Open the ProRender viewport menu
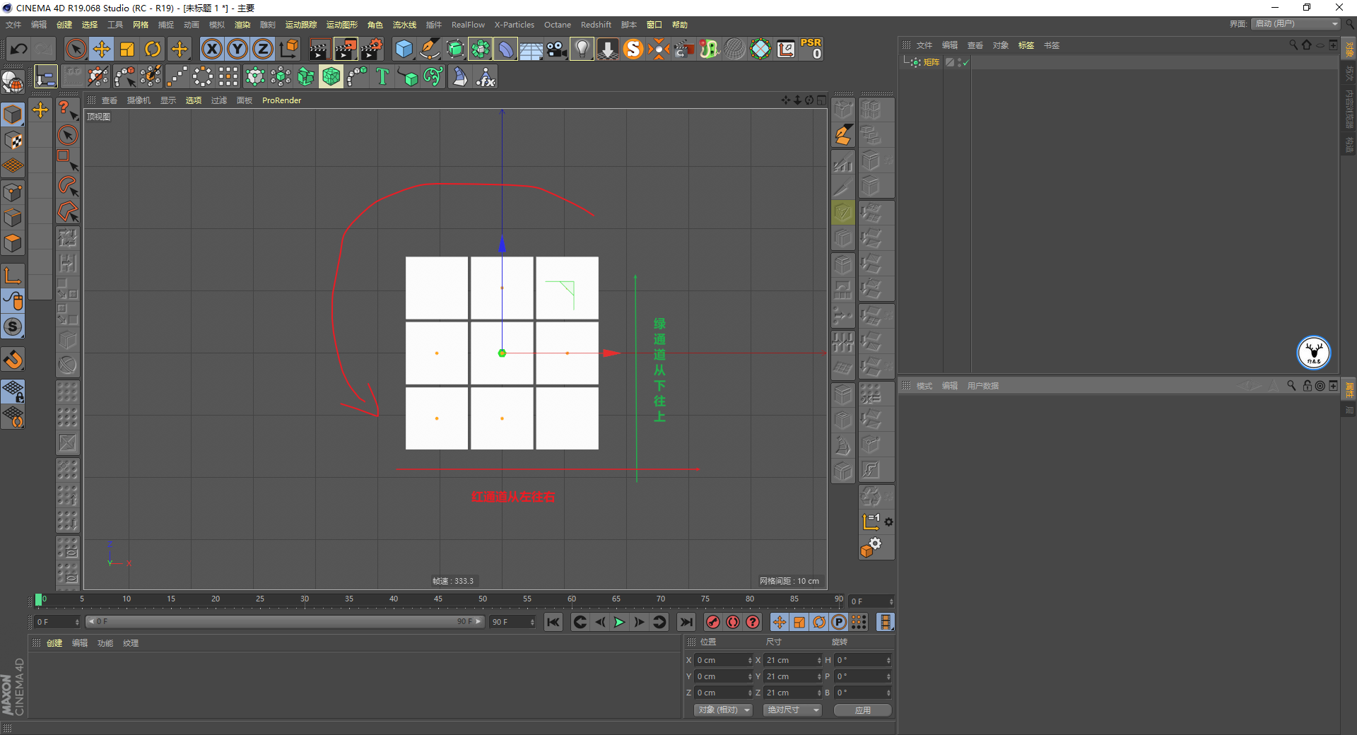1357x735 pixels. (281, 100)
